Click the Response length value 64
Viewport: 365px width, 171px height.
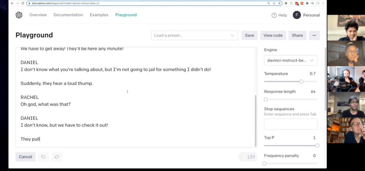[x=313, y=91]
